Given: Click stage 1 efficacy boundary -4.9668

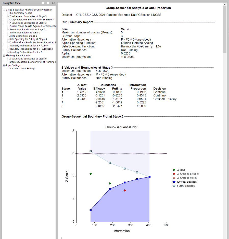Looking at the screenshot, I should 100,92.
